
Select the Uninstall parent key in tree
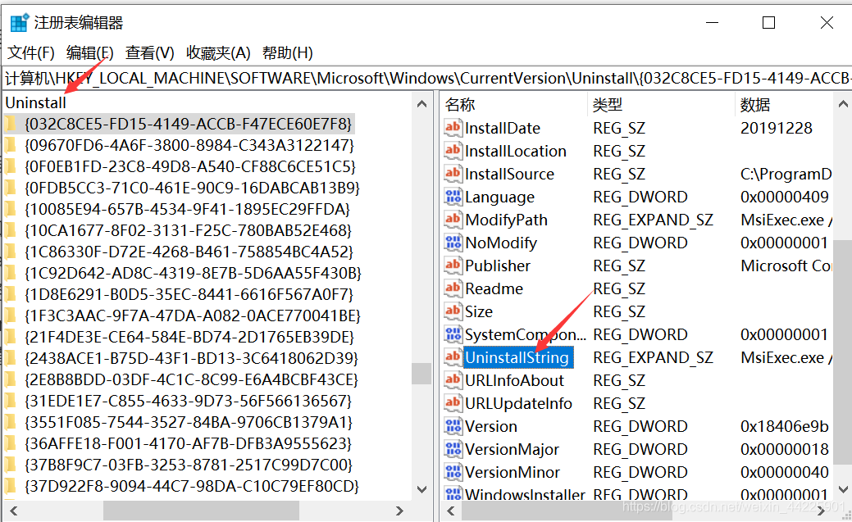point(35,102)
